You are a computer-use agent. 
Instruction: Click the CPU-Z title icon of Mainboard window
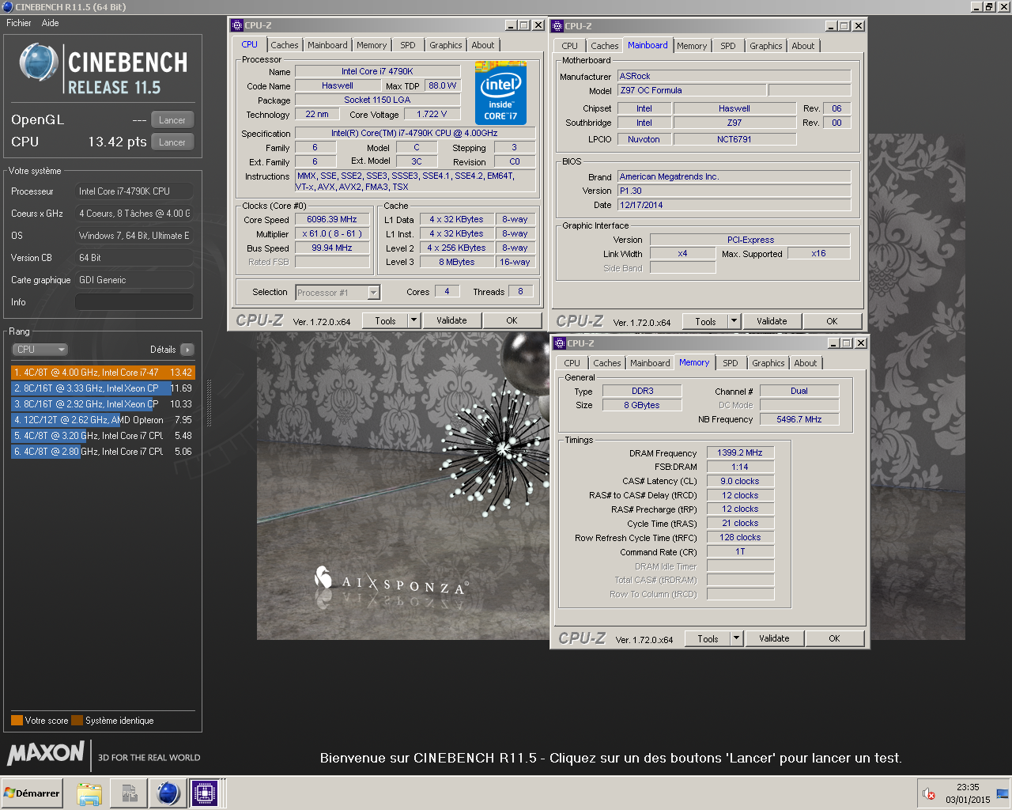click(x=557, y=26)
